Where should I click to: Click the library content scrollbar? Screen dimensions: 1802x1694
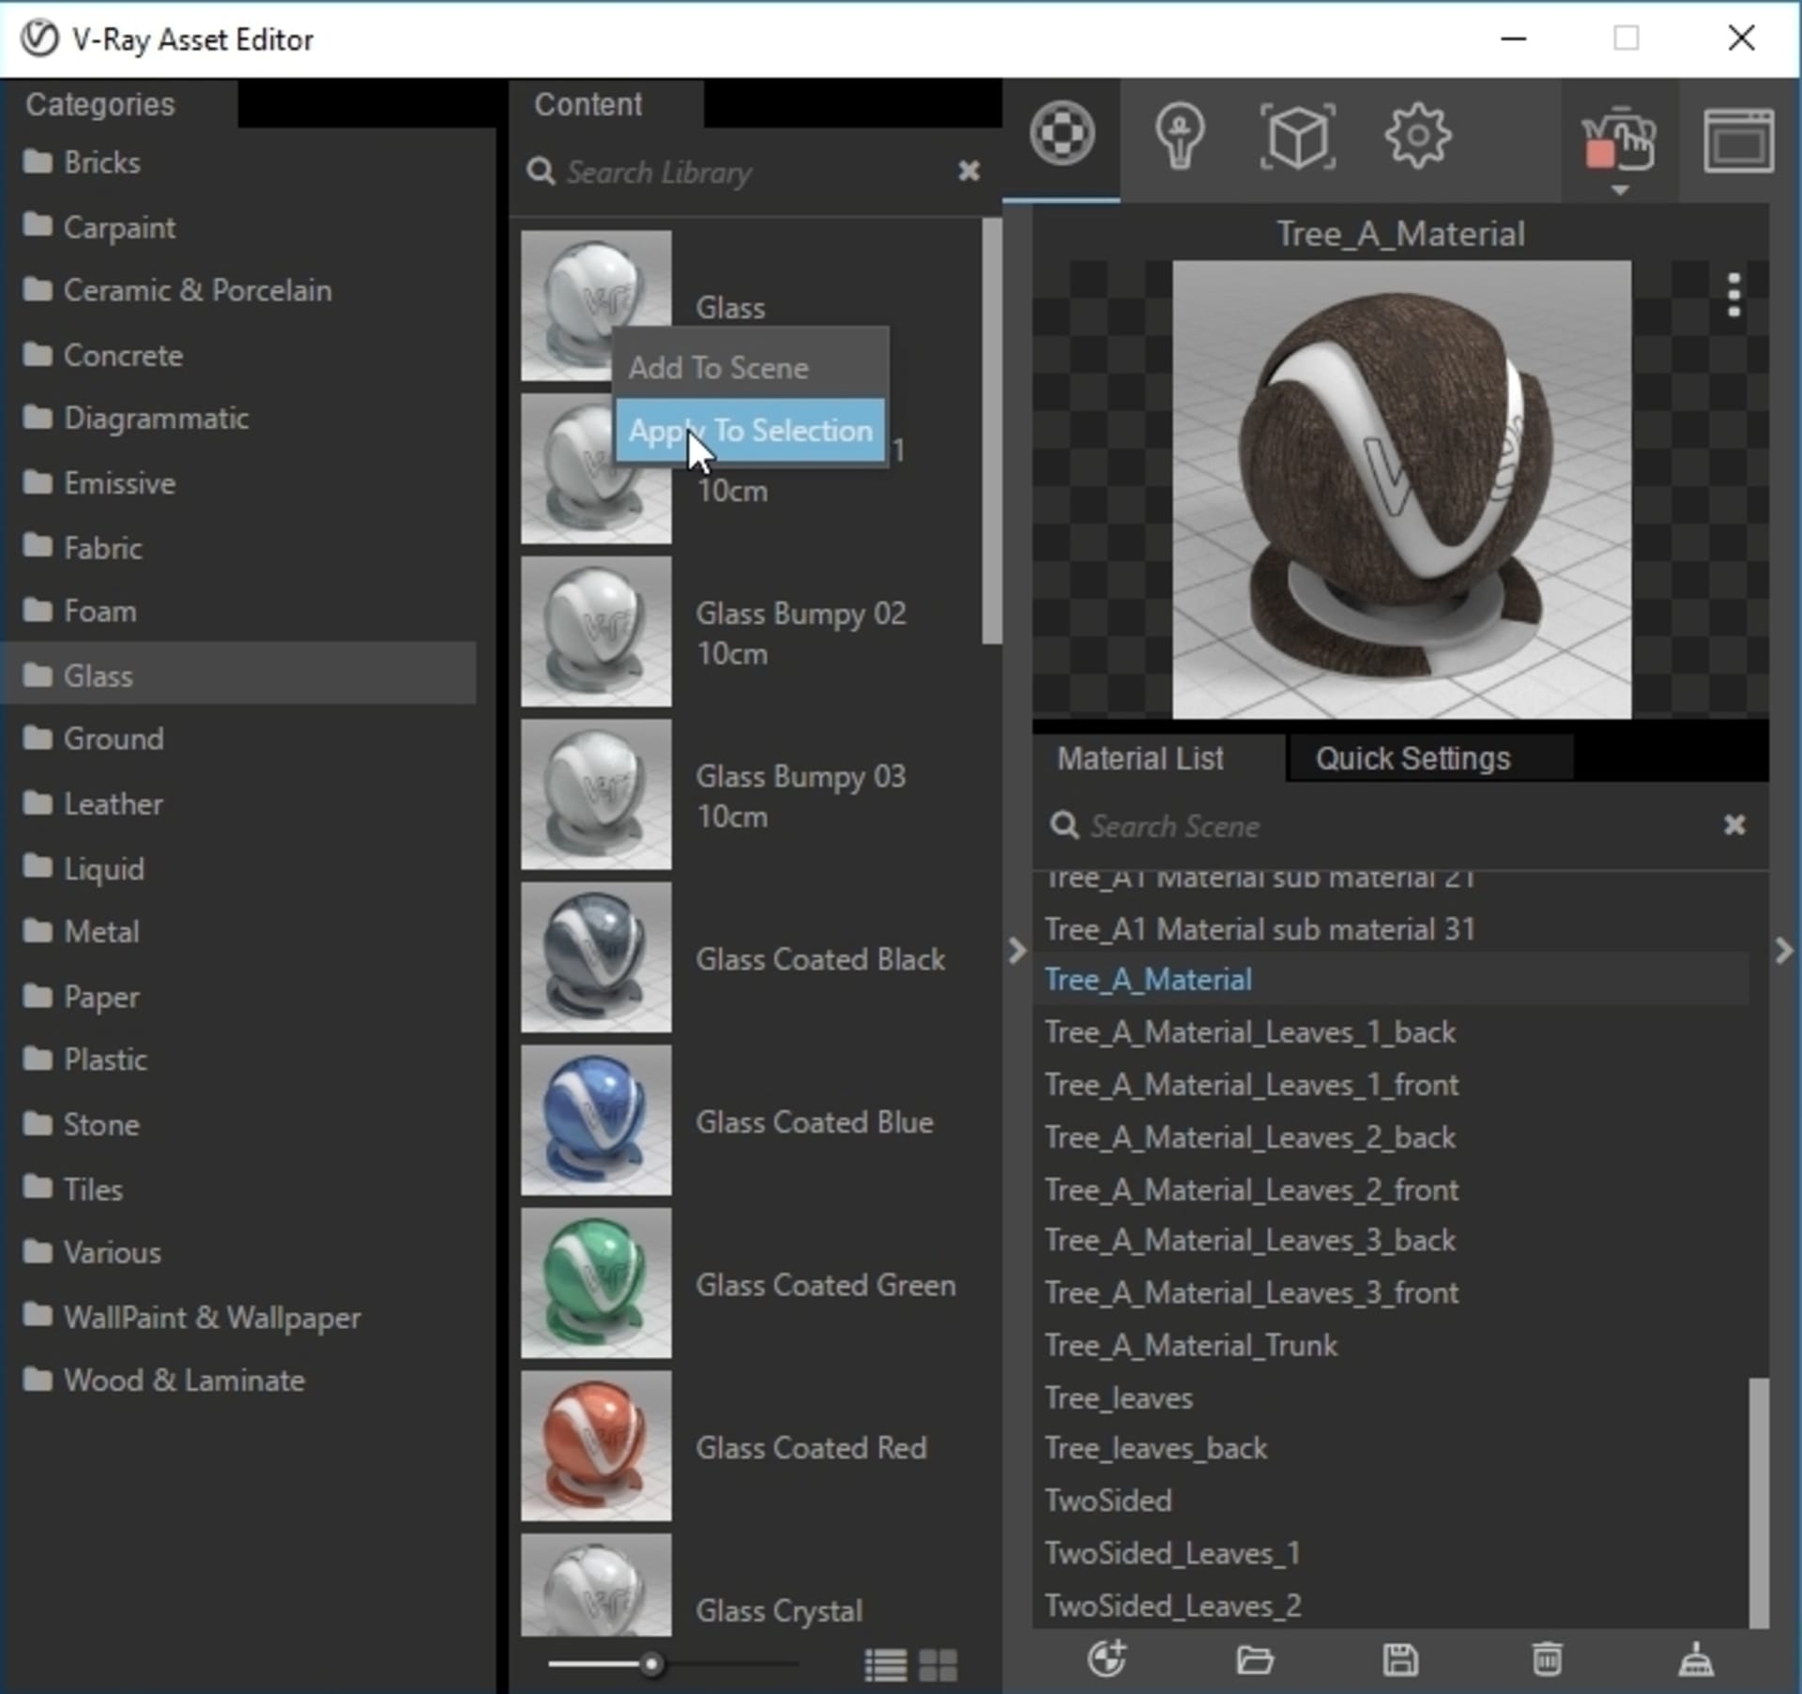[x=991, y=432]
